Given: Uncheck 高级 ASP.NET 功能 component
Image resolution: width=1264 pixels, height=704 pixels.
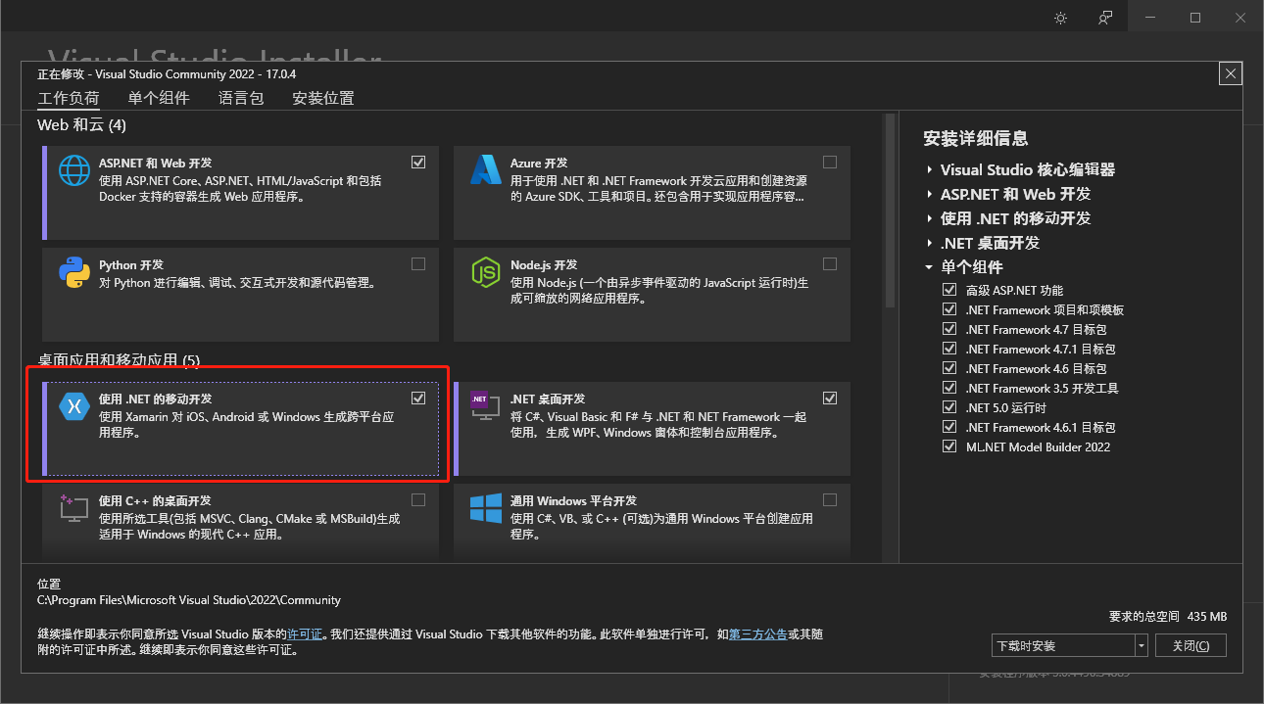Looking at the screenshot, I should 948,290.
